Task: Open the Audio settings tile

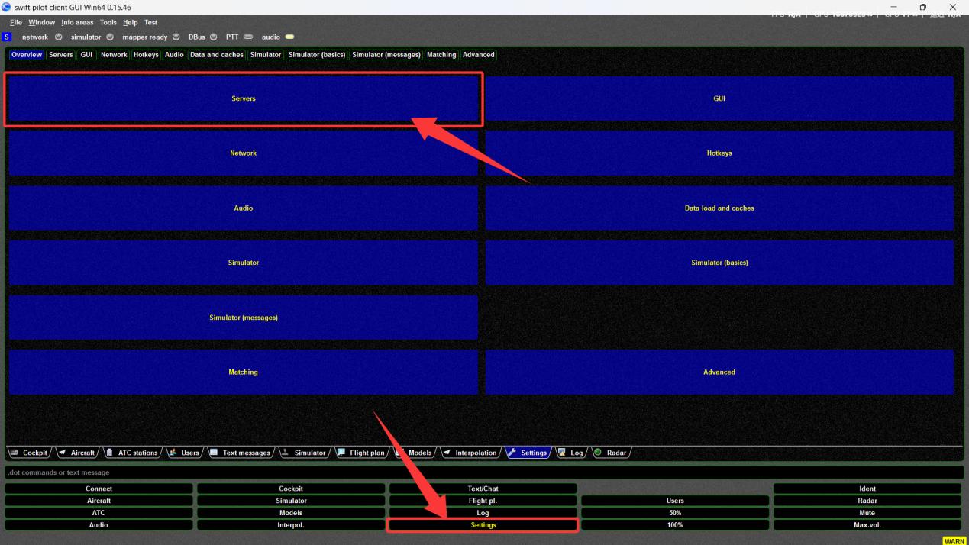Action: [244, 208]
